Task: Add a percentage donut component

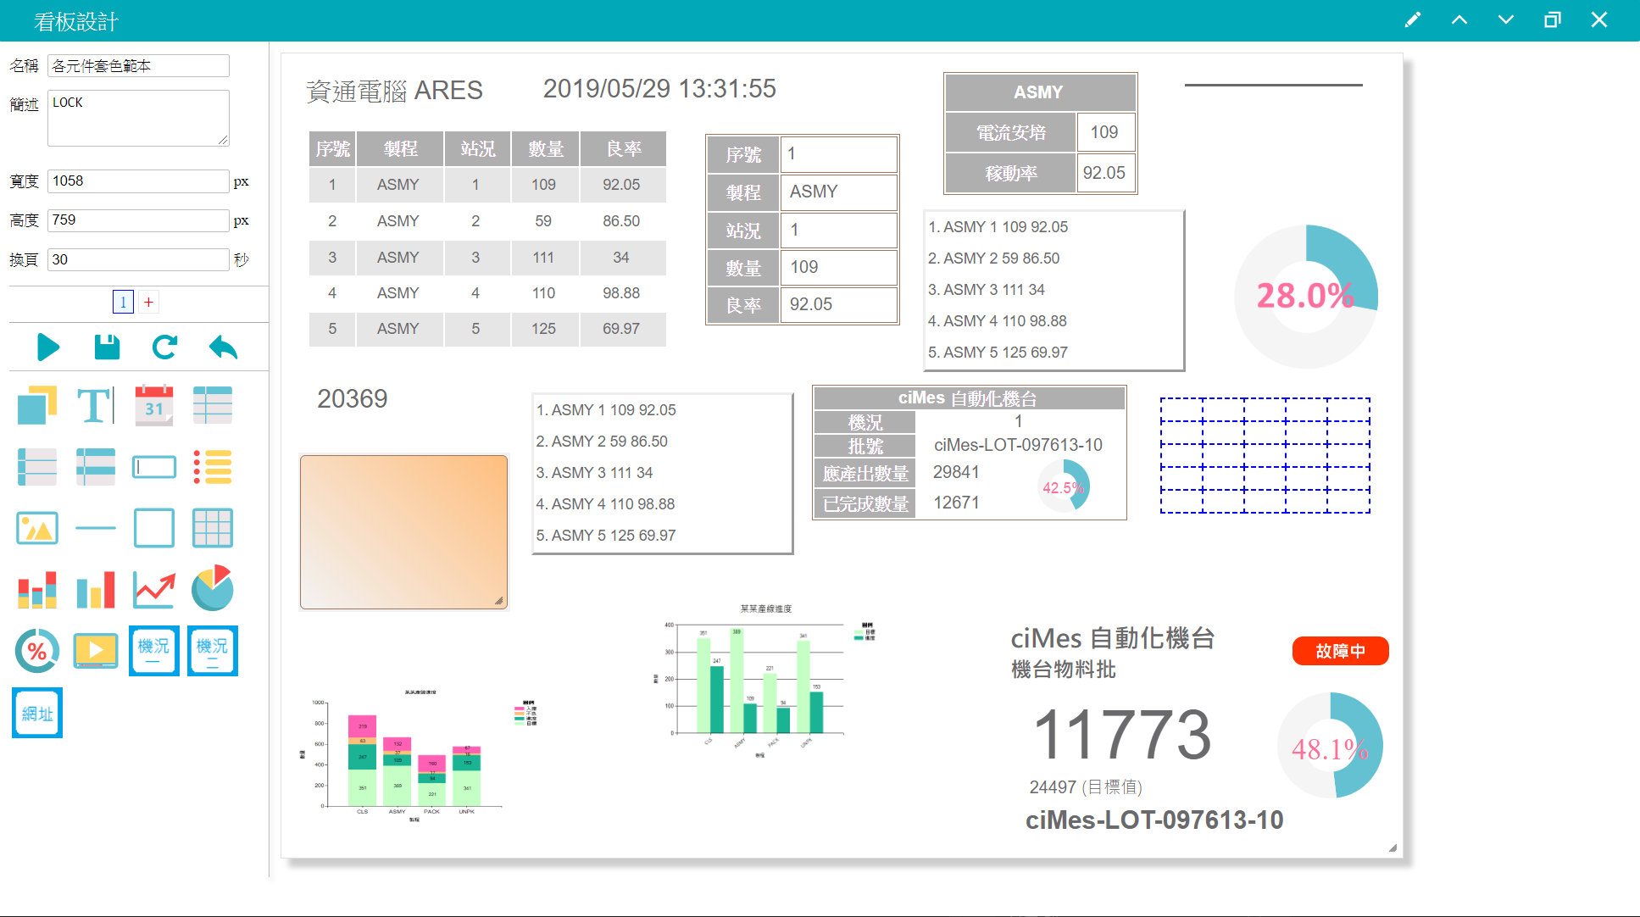Action: coord(36,651)
